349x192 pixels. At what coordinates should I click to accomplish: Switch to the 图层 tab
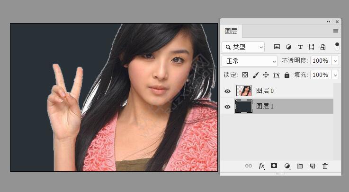point(231,31)
